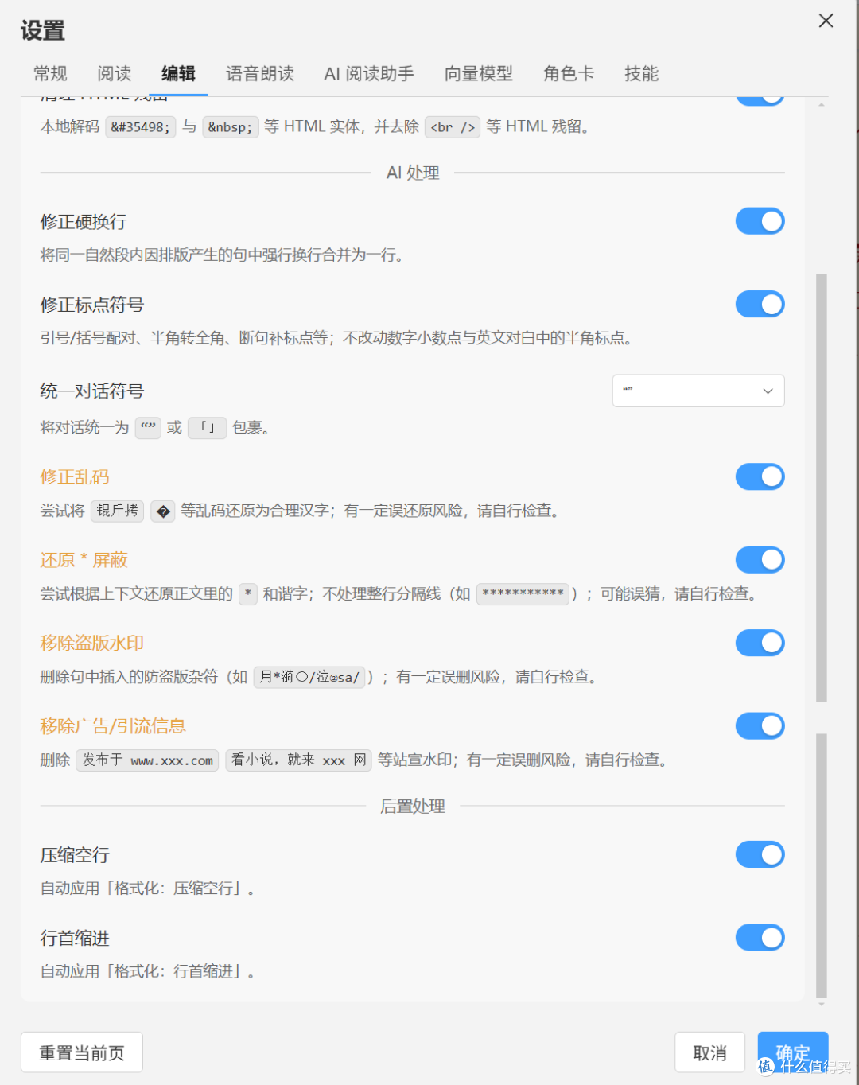Toggle the 修正硬换行 switch
859x1085 pixels.
click(760, 221)
